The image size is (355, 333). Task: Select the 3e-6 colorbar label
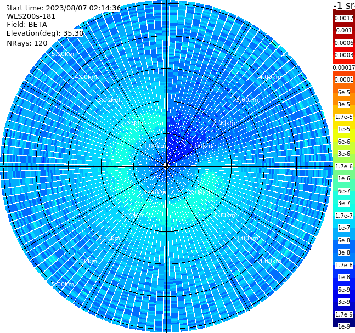click(x=344, y=154)
